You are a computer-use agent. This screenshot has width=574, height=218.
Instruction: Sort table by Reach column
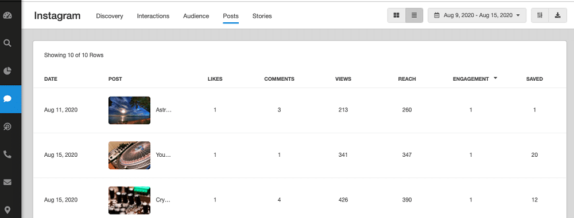pos(407,79)
